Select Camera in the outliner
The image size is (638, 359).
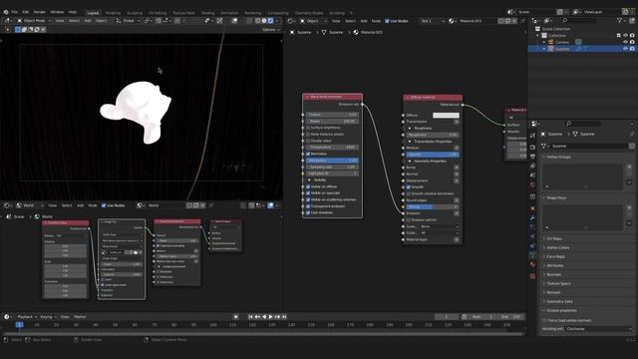[x=562, y=42]
